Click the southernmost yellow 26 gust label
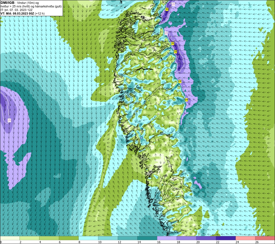This screenshot has width=275, height=244. 186,100
